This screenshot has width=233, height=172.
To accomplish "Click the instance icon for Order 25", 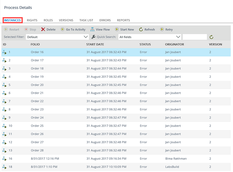I will 4,126.
